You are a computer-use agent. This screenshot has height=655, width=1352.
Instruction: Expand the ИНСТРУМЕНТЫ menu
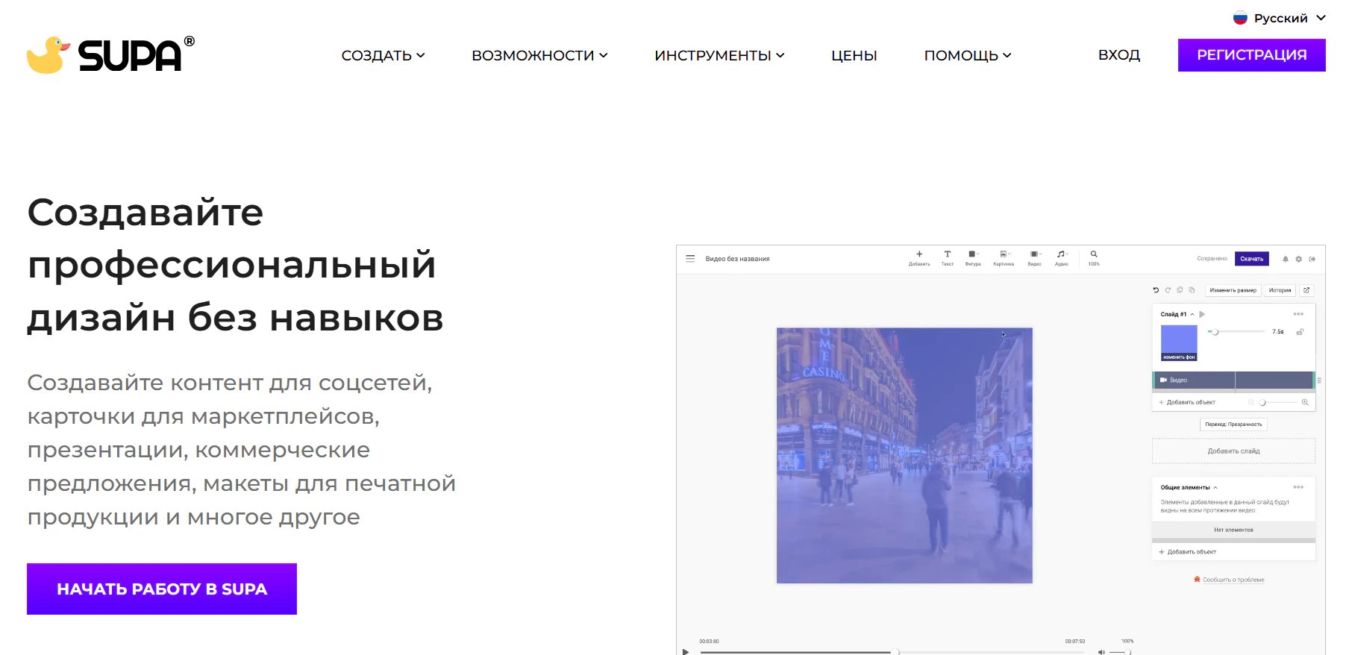click(x=719, y=55)
